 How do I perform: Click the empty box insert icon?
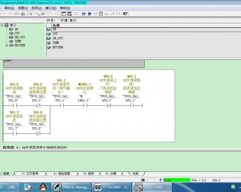click(101, 14)
